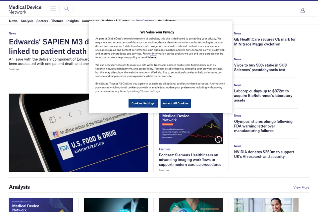318x212 pixels.
Task: Click the We Value Your Privacy heading
Action: click(157, 32)
